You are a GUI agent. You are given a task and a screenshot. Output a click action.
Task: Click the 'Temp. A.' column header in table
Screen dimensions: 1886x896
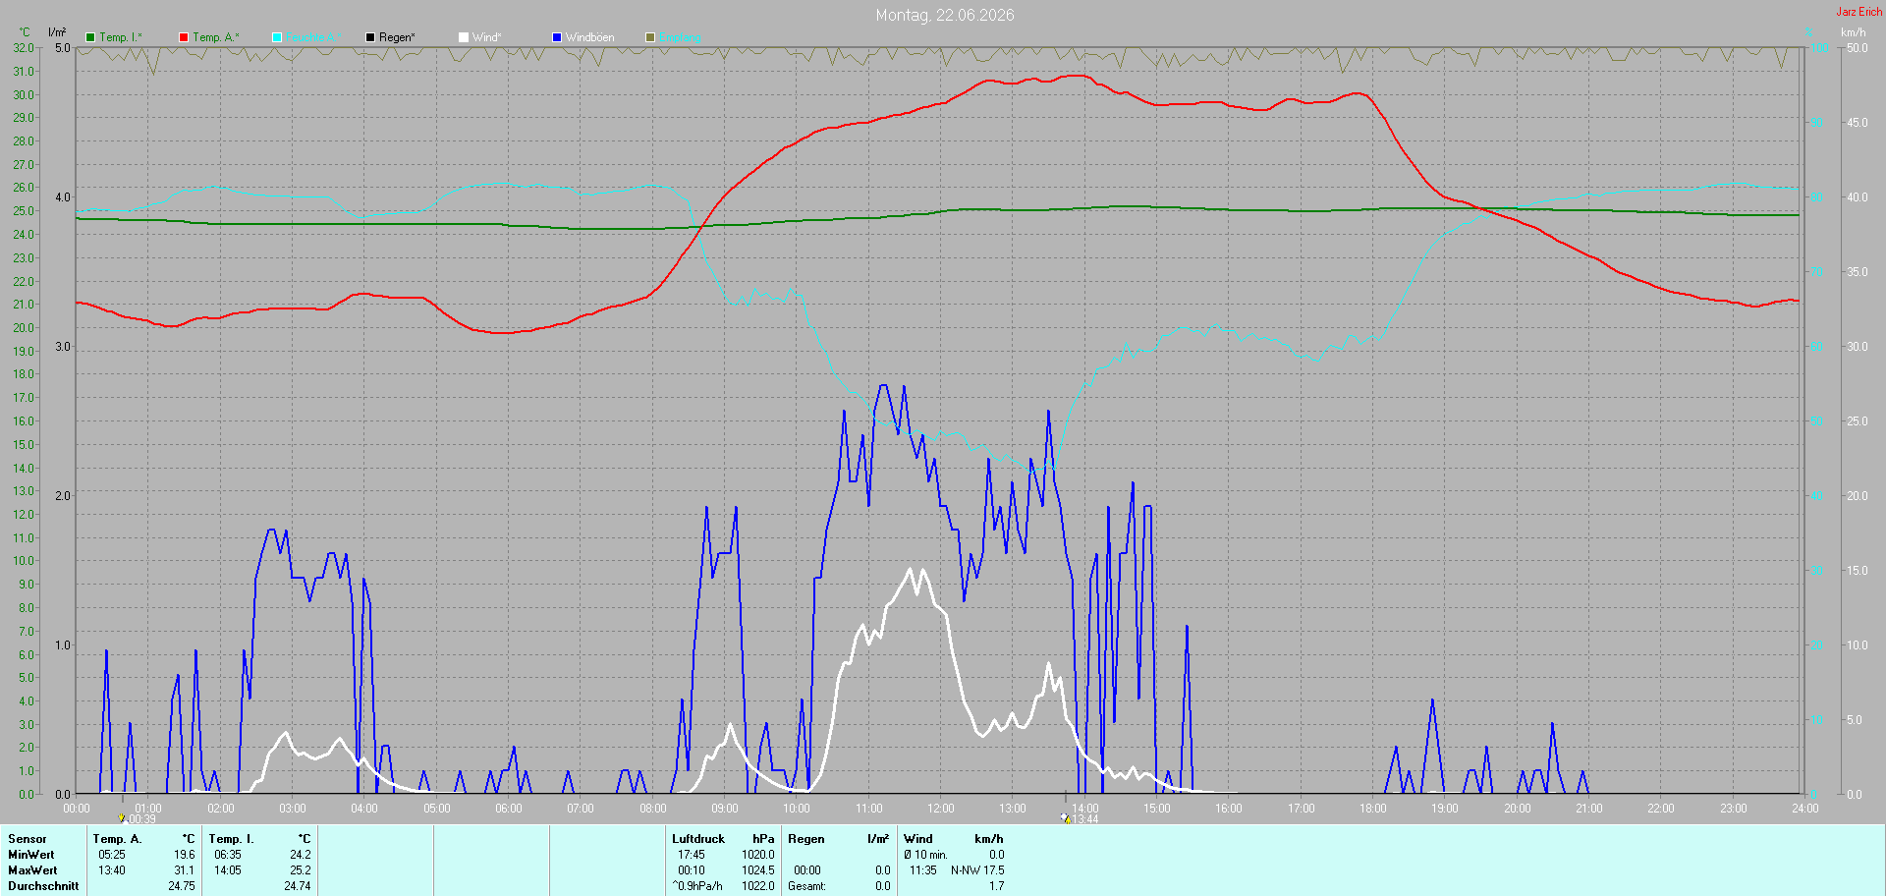pos(117,839)
